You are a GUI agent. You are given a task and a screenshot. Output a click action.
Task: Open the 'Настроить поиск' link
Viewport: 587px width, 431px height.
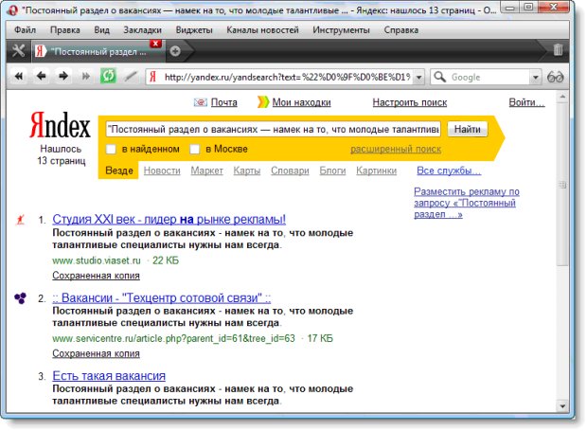coord(410,102)
